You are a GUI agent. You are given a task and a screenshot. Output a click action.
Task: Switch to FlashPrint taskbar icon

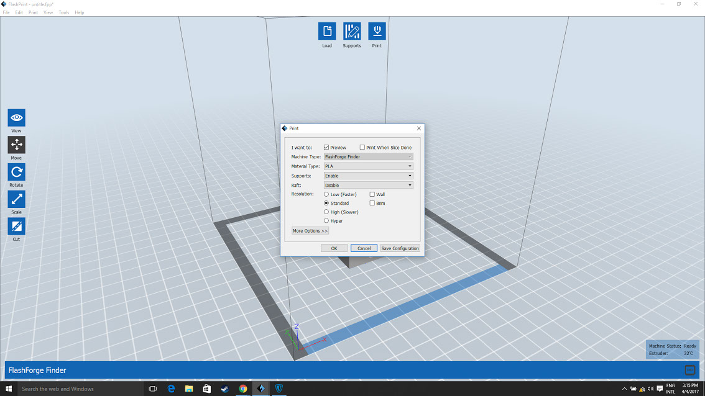point(260,389)
